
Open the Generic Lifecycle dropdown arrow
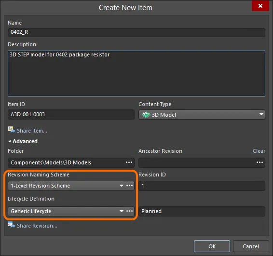122,211
